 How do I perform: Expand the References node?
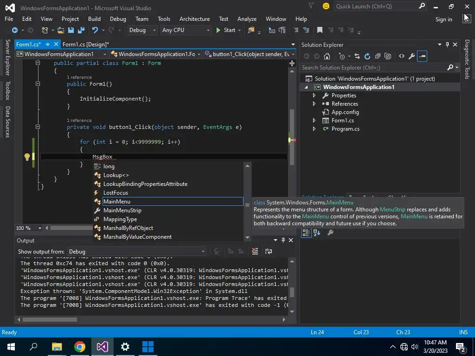pyautogui.click(x=314, y=103)
